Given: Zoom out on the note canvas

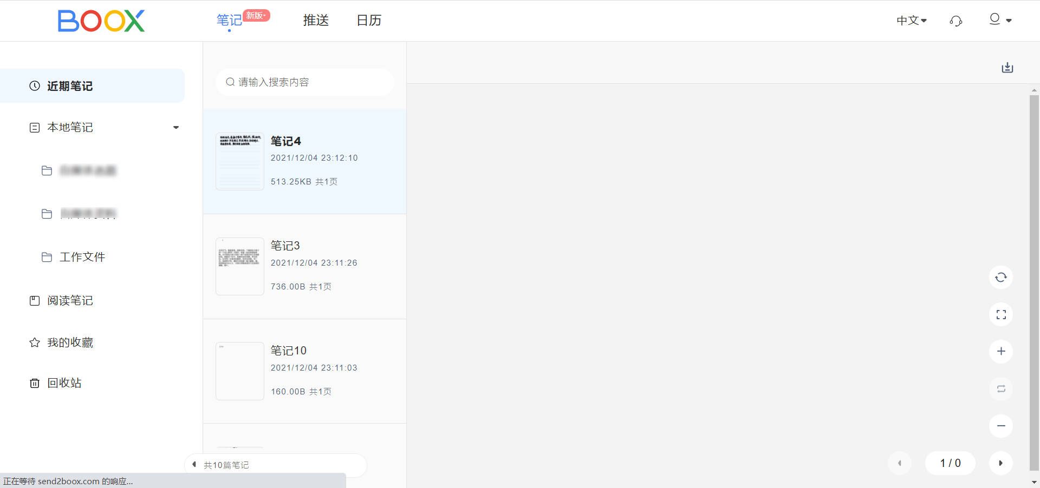Looking at the screenshot, I should 1001,426.
